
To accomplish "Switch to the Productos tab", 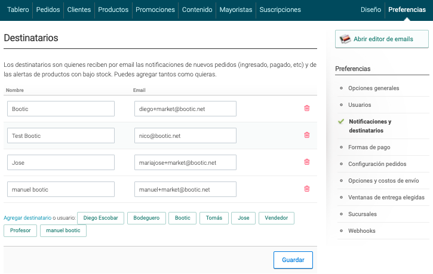I will tap(113, 10).
